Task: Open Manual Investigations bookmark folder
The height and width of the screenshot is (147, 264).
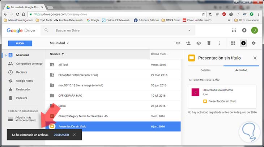Action: click(x=18, y=20)
